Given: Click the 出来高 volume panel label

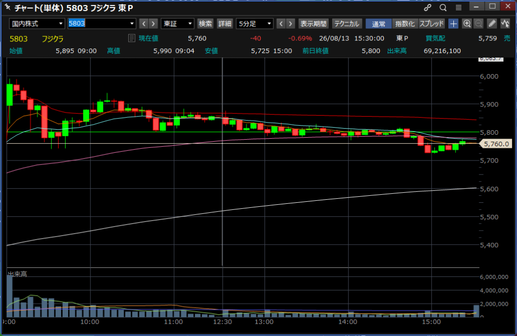Looking at the screenshot, I should (17, 274).
